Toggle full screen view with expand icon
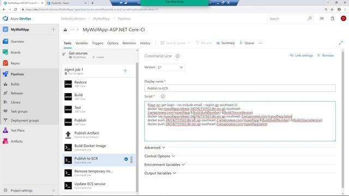 (x=341, y=43)
